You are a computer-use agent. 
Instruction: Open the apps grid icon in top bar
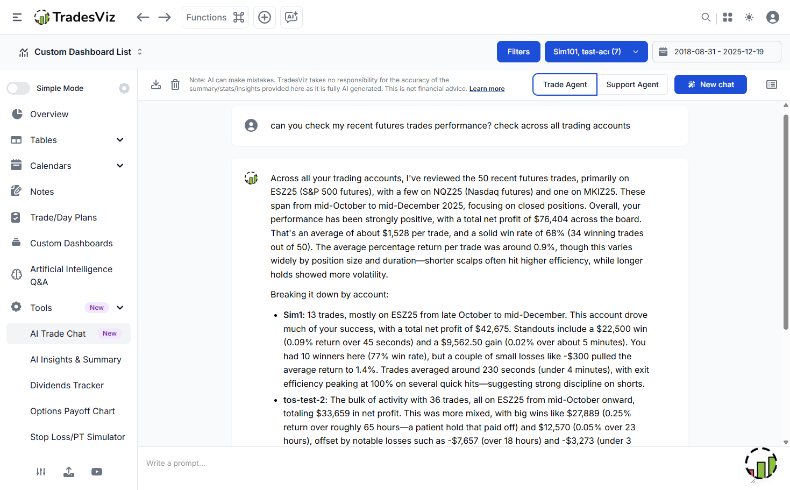tap(727, 17)
